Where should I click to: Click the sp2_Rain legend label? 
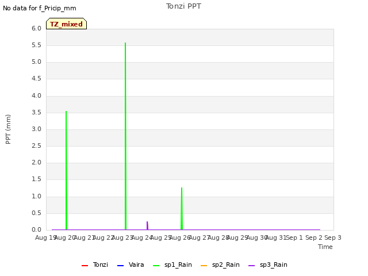coord(226,265)
